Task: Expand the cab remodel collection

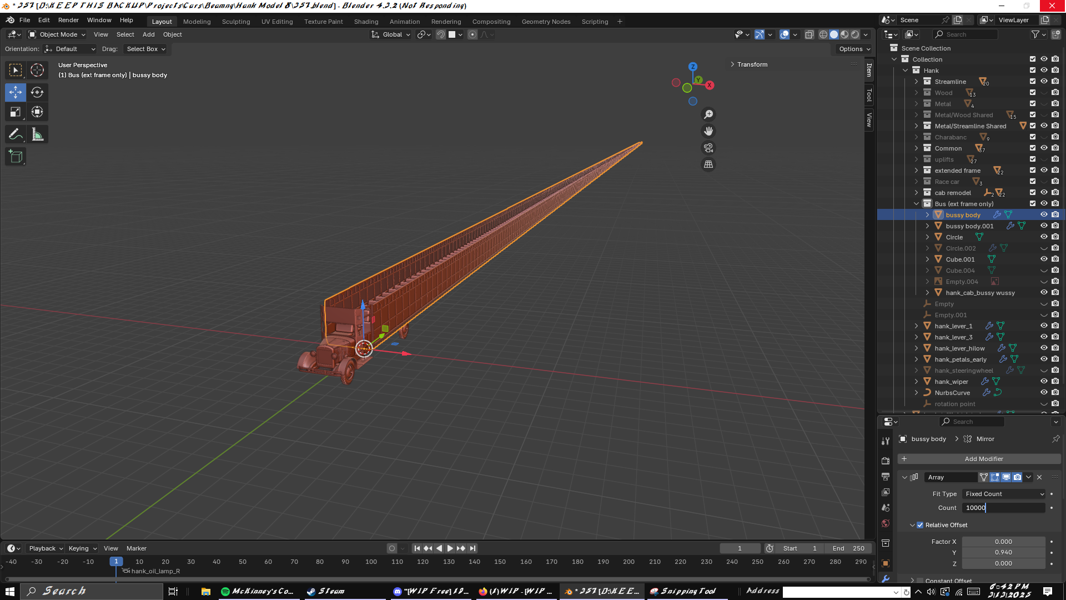Action: point(916,193)
